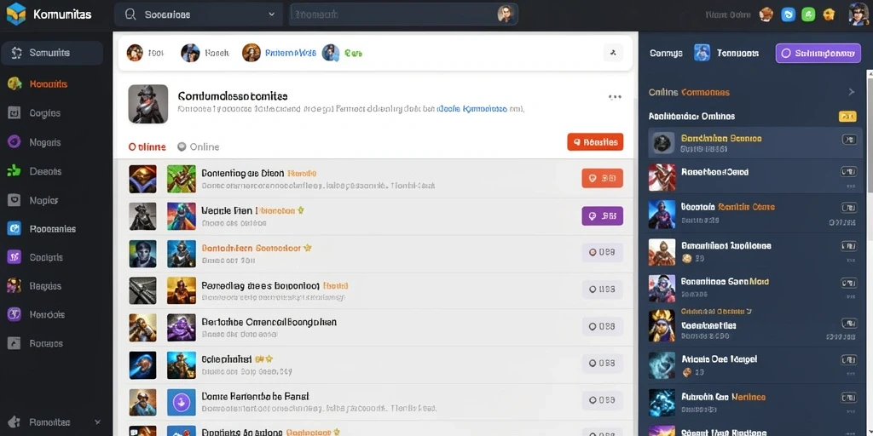Open the Somunite sidebar icon
The image size is (873, 436).
tap(15, 53)
